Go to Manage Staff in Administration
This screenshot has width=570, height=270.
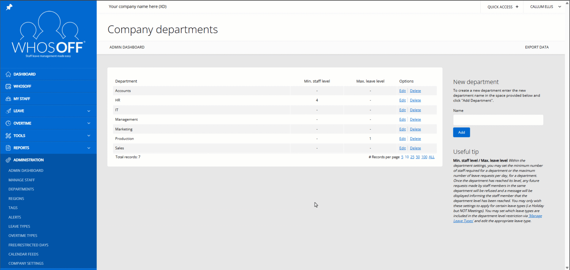(x=22, y=180)
